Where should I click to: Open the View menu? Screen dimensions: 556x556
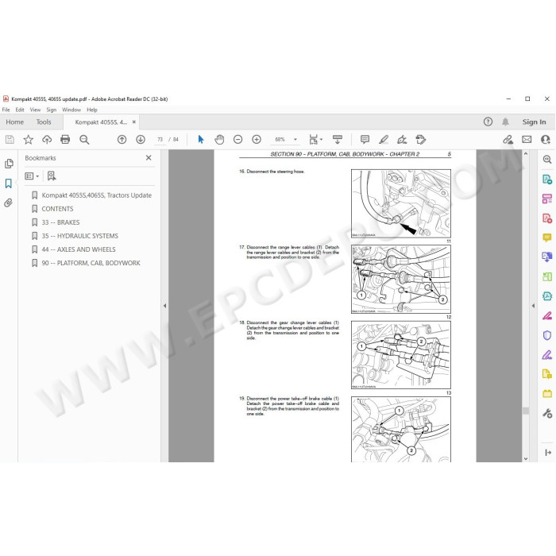pyautogui.click(x=35, y=110)
